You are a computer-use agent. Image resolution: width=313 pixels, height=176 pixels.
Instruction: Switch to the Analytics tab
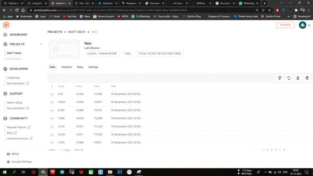tap(67, 67)
